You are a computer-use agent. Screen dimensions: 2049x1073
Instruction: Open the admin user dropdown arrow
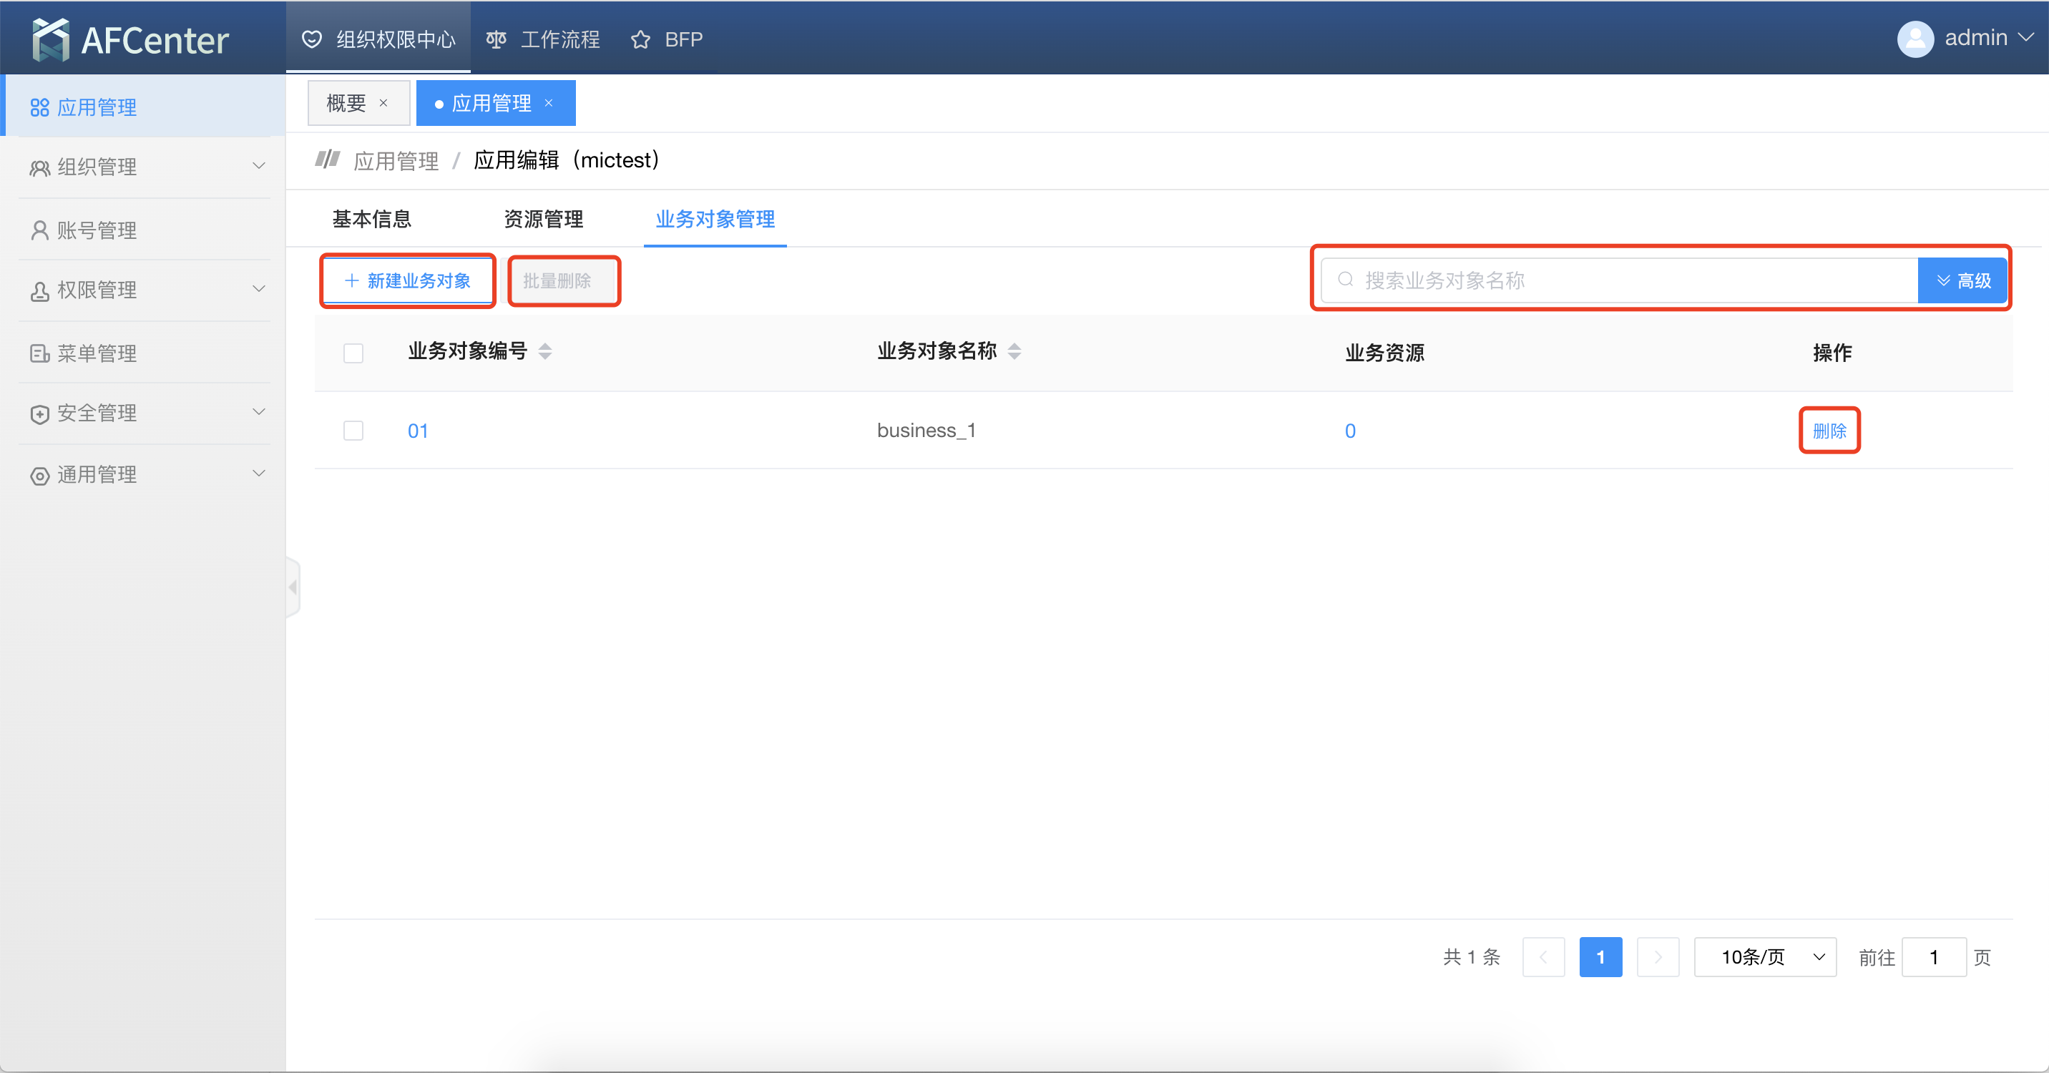click(x=2025, y=37)
